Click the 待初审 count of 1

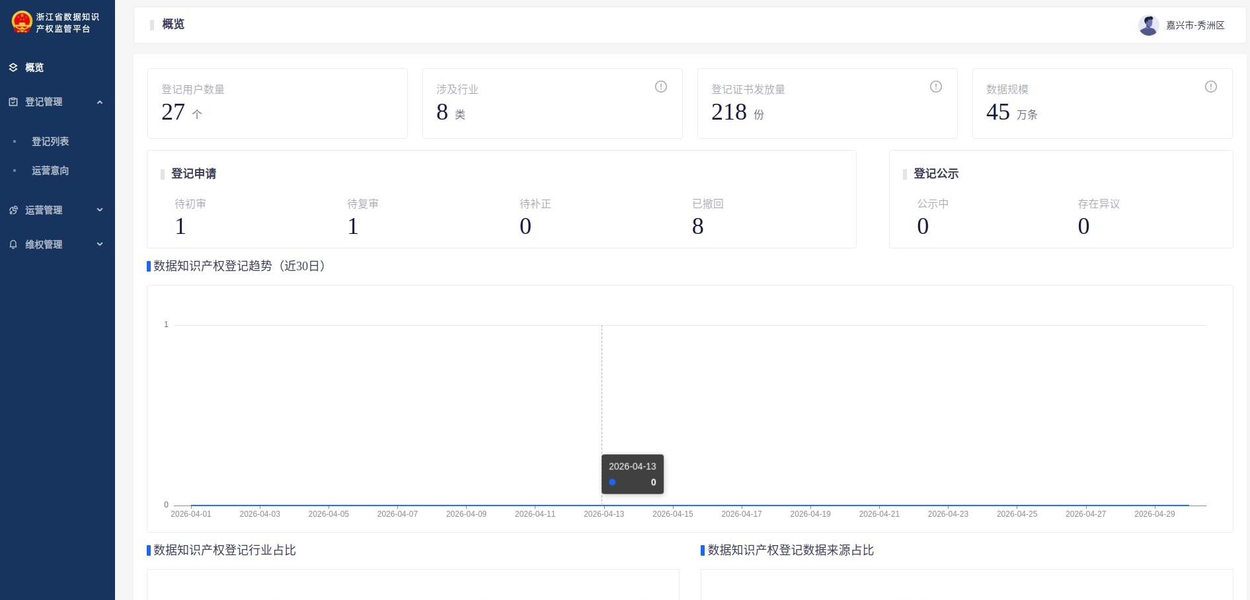pos(180,226)
